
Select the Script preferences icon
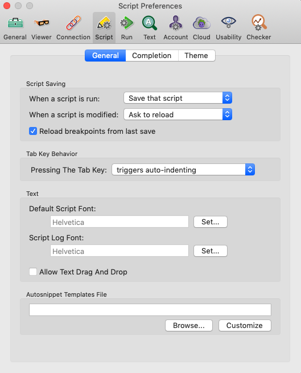pyautogui.click(x=104, y=28)
